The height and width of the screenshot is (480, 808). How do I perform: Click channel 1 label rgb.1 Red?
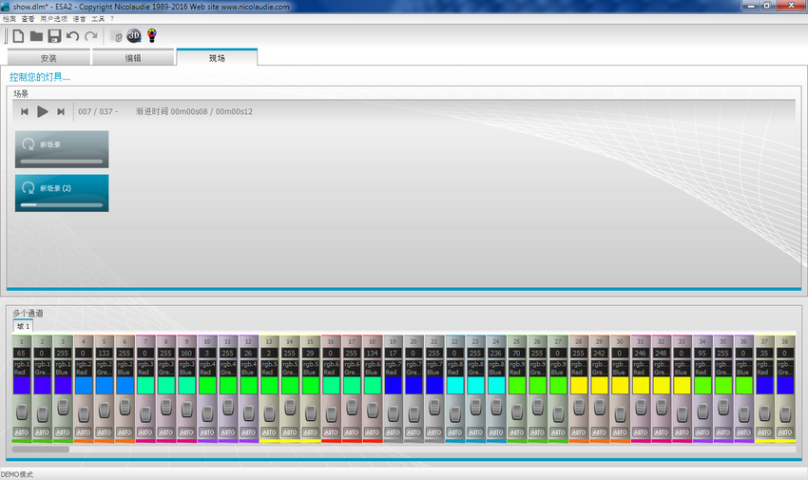[x=22, y=368]
